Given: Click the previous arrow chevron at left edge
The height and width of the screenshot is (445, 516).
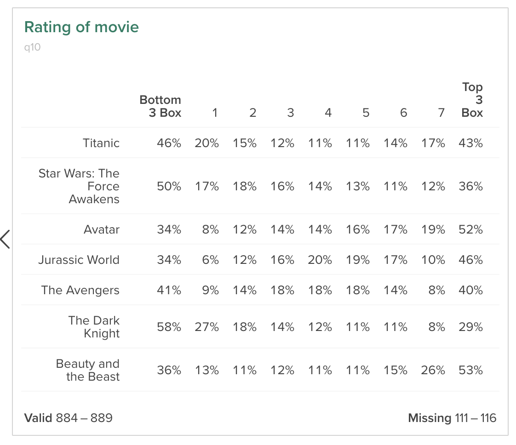Looking at the screenshot, I should (5, 239).
